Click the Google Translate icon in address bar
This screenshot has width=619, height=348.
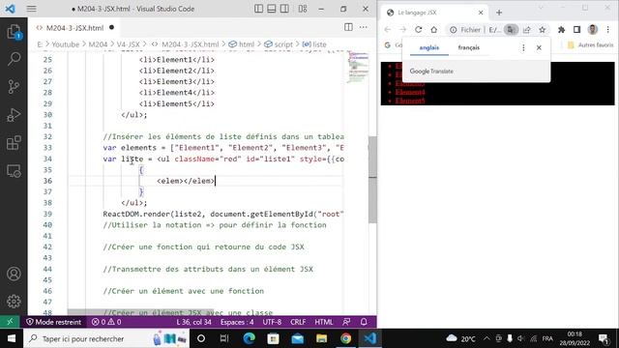(511, 30)
